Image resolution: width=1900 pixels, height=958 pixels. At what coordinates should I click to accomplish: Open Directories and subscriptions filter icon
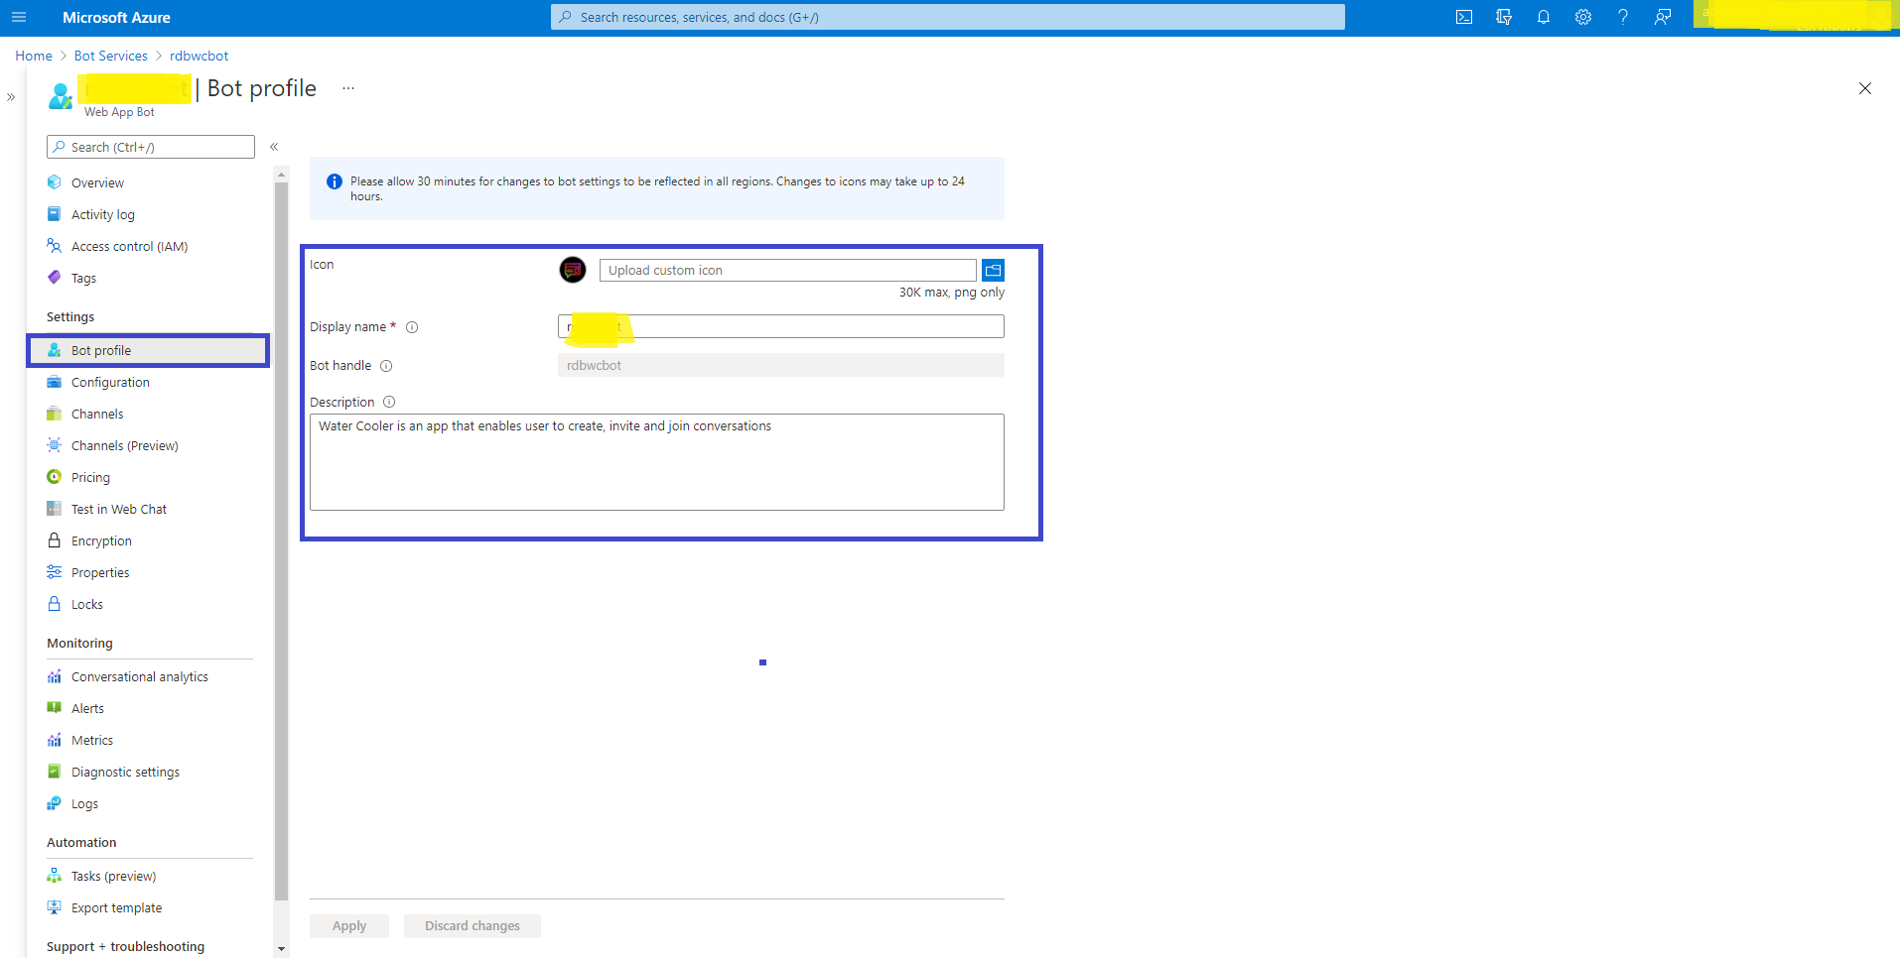tap(1504, 17)
